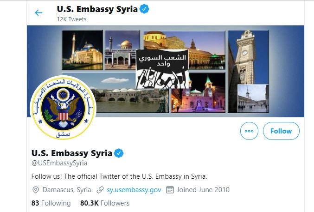Follow the U.S. Embassy Syria account
Screen dimensions: 314x212
tap(281, 131)
